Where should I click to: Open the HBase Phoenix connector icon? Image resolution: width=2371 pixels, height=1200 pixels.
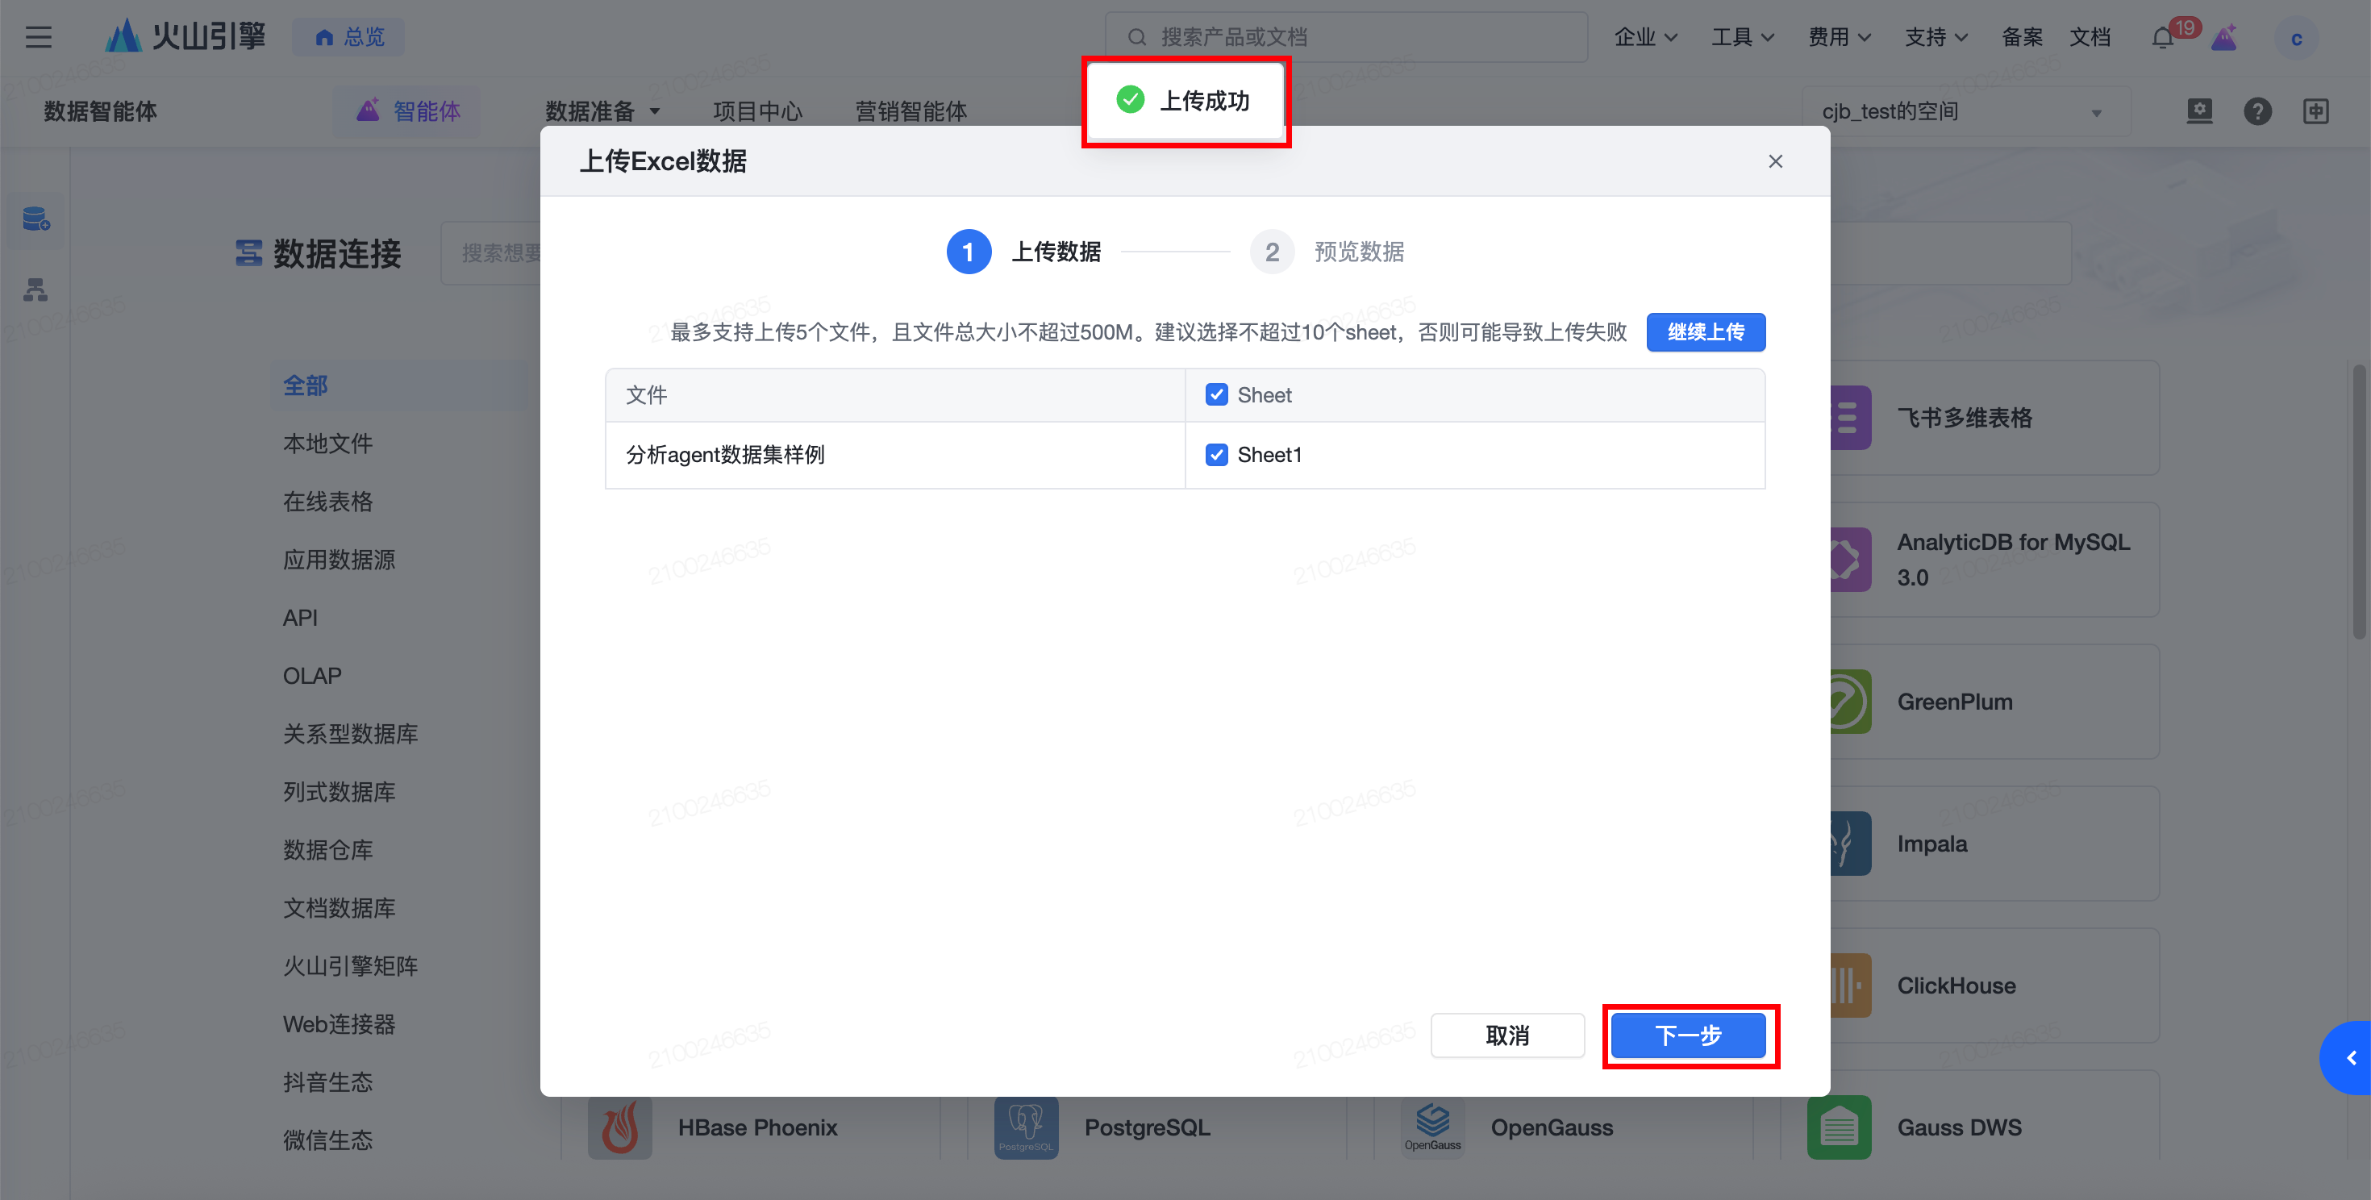[619, 1127]
